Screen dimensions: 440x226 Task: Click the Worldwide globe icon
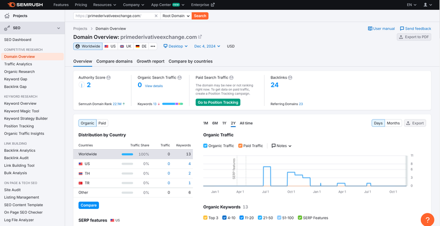[78, 47]
